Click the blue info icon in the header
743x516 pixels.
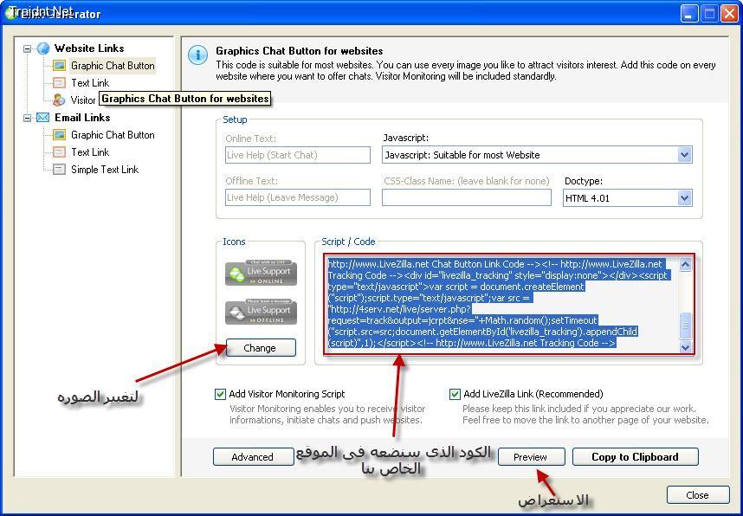197,55
